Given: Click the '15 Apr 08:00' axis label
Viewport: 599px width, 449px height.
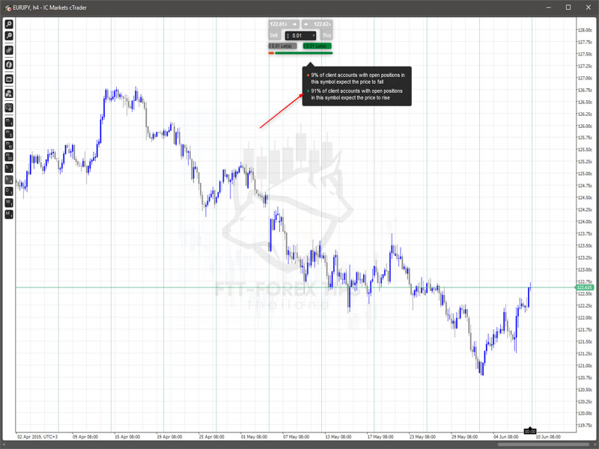Looking at the screenshot, I should tap(127, 436).
